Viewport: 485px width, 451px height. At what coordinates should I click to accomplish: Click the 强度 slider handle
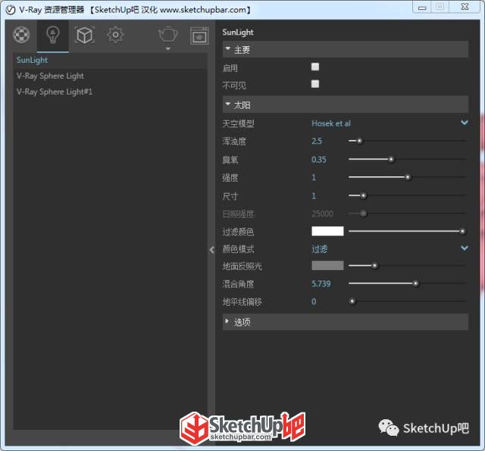[x=408, y=177]
